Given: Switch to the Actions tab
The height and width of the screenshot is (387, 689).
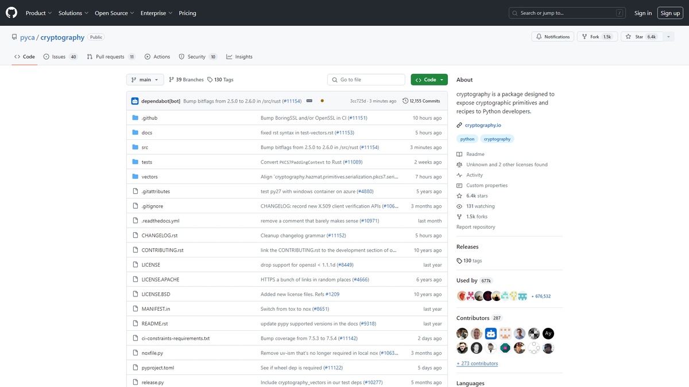Looking at the screenshot, I should [x=157, y=57].
